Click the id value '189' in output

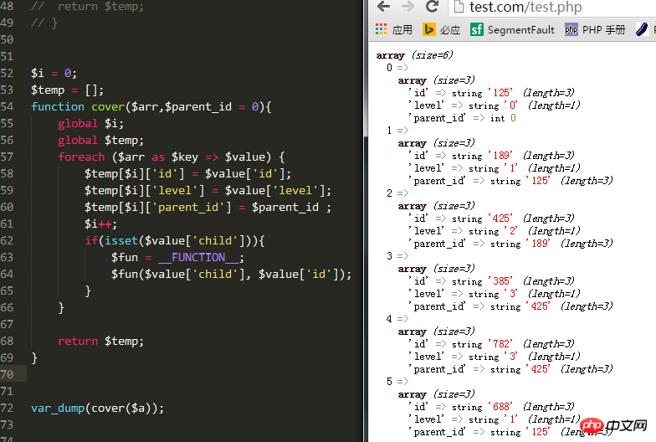click(500, 156)
